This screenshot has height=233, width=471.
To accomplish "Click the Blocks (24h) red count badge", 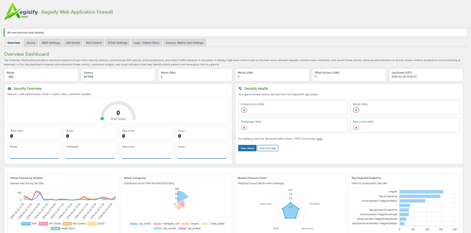I will tap(356, 110).
